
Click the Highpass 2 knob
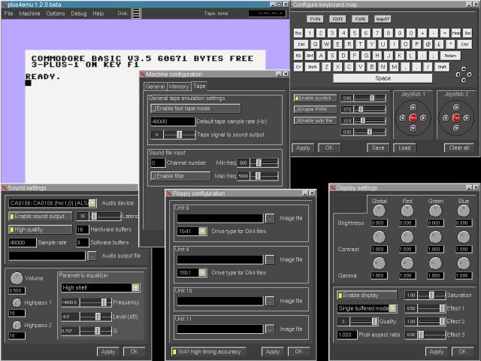tap(17, 325)
